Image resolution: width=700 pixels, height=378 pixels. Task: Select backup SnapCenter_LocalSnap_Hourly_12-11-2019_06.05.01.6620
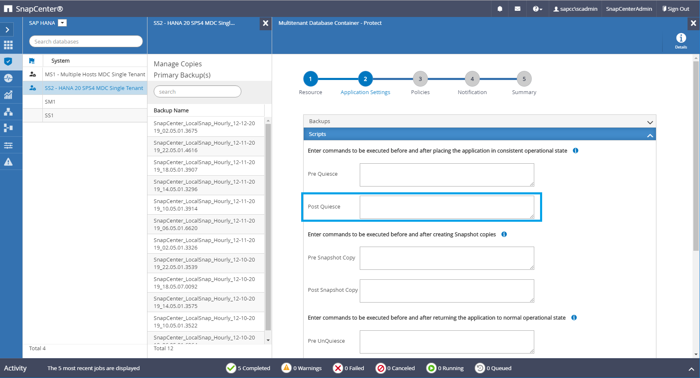pos(206,224)
